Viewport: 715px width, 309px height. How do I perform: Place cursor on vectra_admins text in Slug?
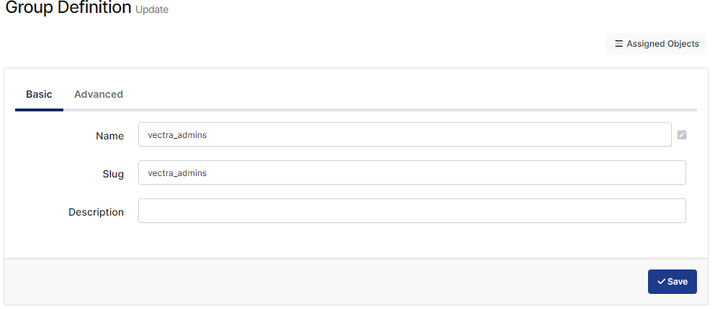point(177,173)
